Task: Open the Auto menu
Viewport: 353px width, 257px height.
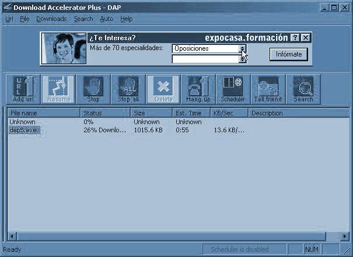Action: (107, 19)
